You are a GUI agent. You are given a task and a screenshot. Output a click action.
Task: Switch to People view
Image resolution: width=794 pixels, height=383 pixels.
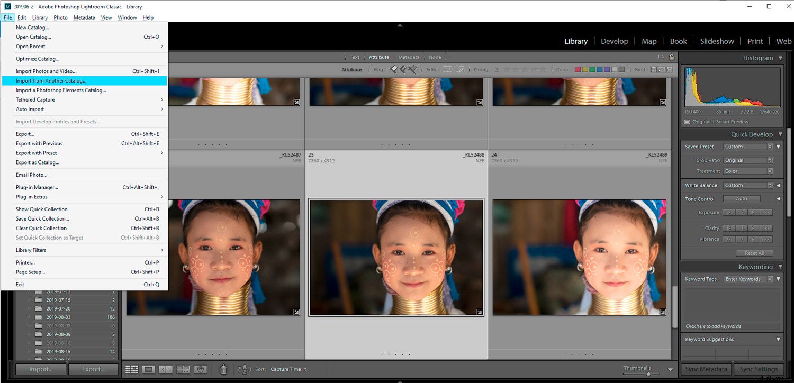201,369
